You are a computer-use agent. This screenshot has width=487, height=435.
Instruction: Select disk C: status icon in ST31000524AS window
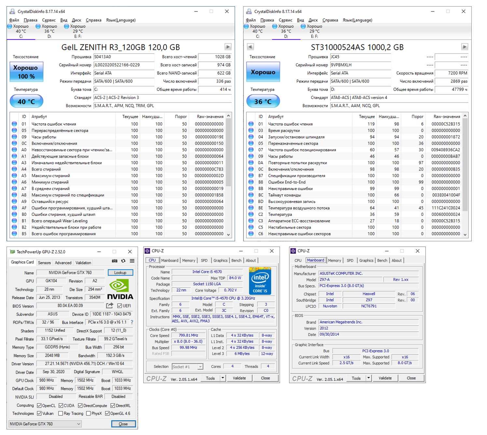pyautogui.click(x=246, y=26)
